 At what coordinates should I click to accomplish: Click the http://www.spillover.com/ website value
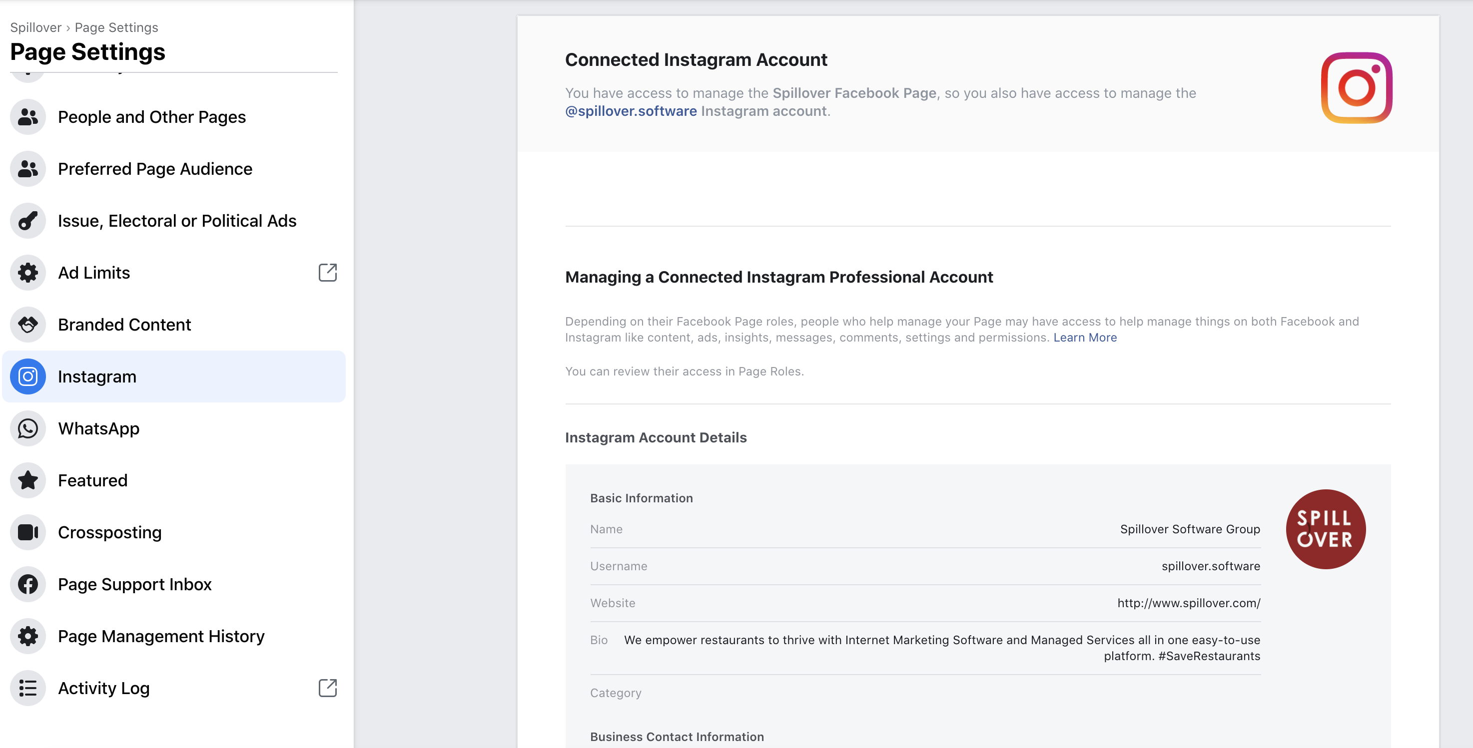point(1188,603)
